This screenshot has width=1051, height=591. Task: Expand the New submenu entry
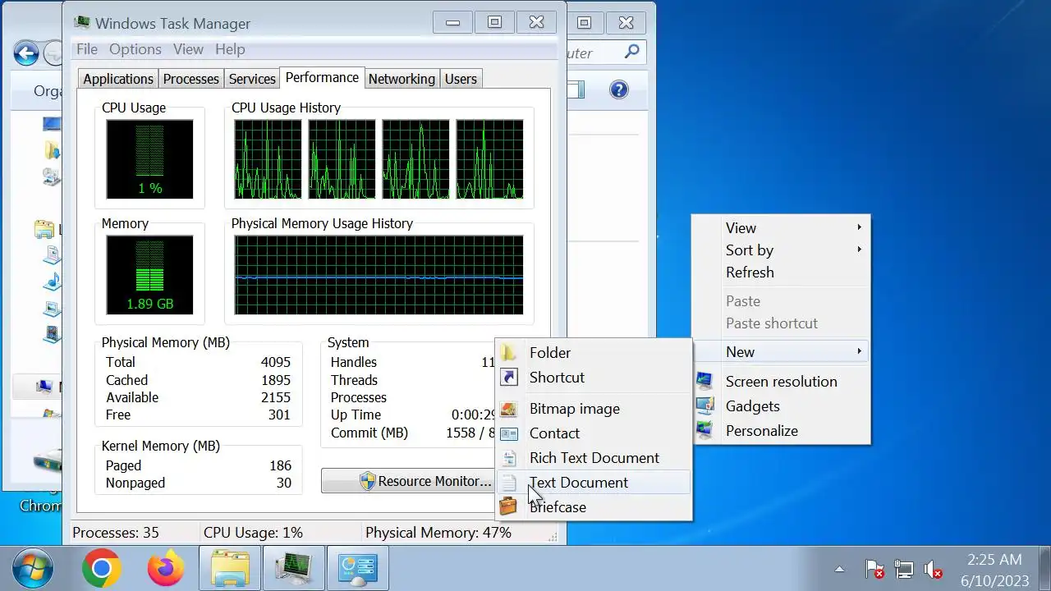pyautogui.click(x=781, y=351)
